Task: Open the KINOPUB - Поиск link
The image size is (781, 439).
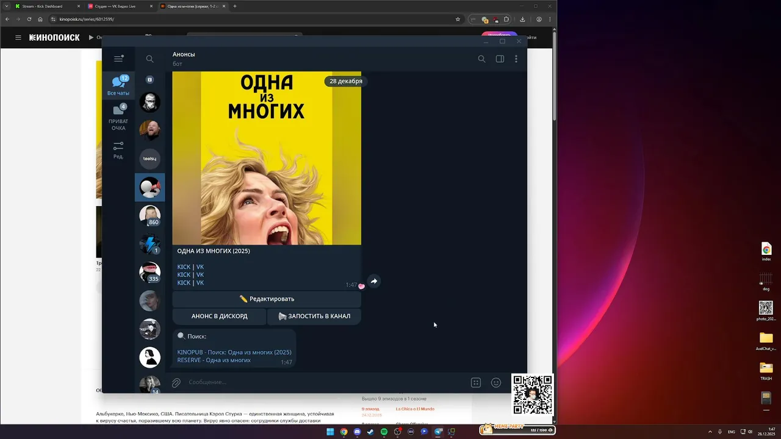Action: click(234, 352)
